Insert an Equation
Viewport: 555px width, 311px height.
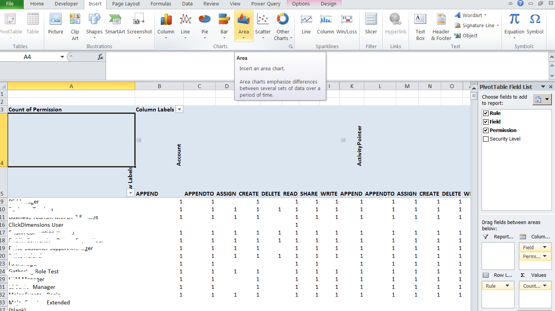point(514,23)
